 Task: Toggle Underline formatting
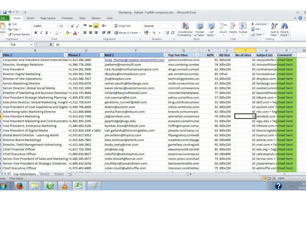[47, 33]
